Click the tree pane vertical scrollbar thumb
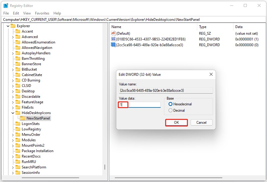 coord(105,167)
